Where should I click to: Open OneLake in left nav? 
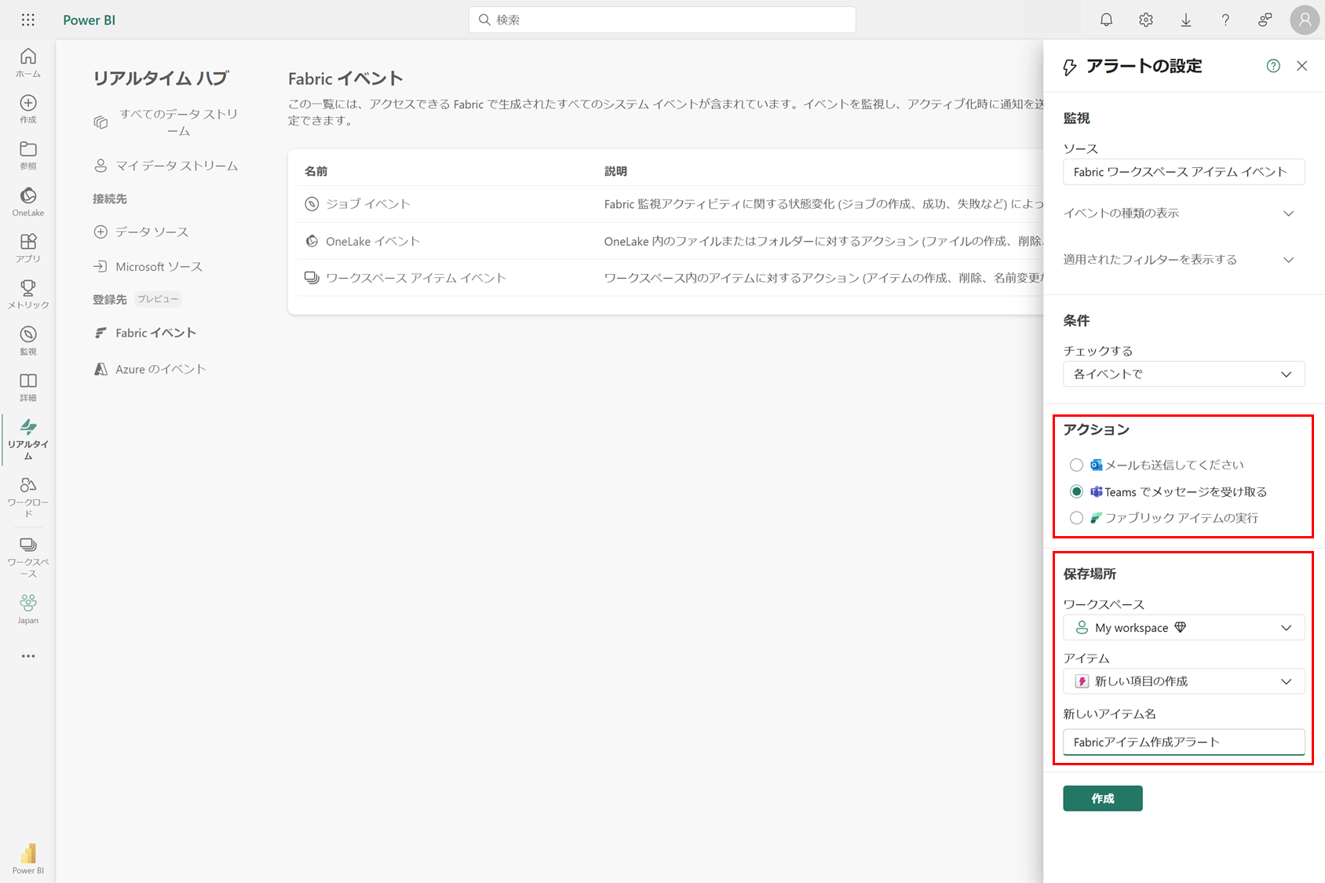click(28, 202)
